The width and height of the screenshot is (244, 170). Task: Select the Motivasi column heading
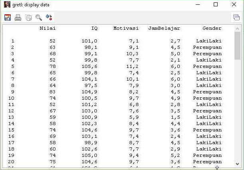126,29
